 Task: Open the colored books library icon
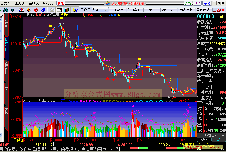[x=66, y=10]
